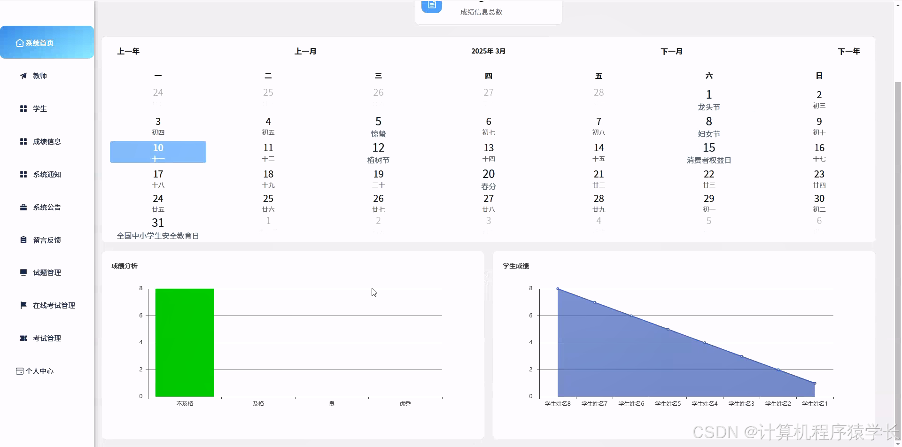Click the 2025年 3月 calendar title
The width and height of the screenshot is (902, 447).
tap(488, 51)
